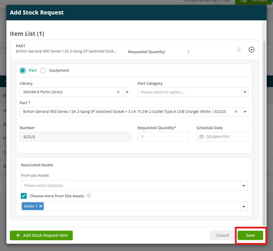The image size is (273, 251).
Task: Clear the selected Part value
Action: (236, 111)
